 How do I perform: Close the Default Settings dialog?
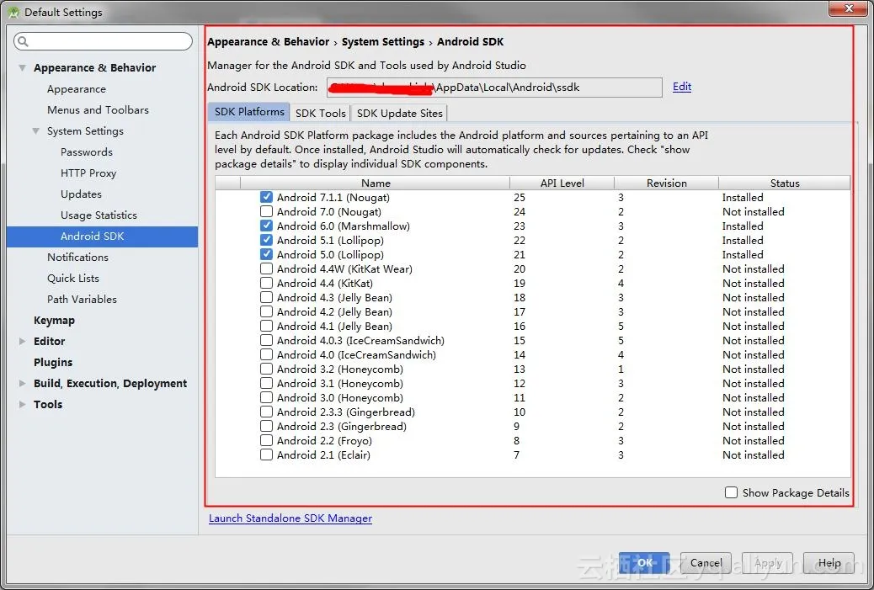click(x=847, y=9)
